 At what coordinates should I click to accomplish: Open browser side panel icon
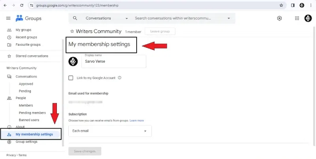[293, 6]
